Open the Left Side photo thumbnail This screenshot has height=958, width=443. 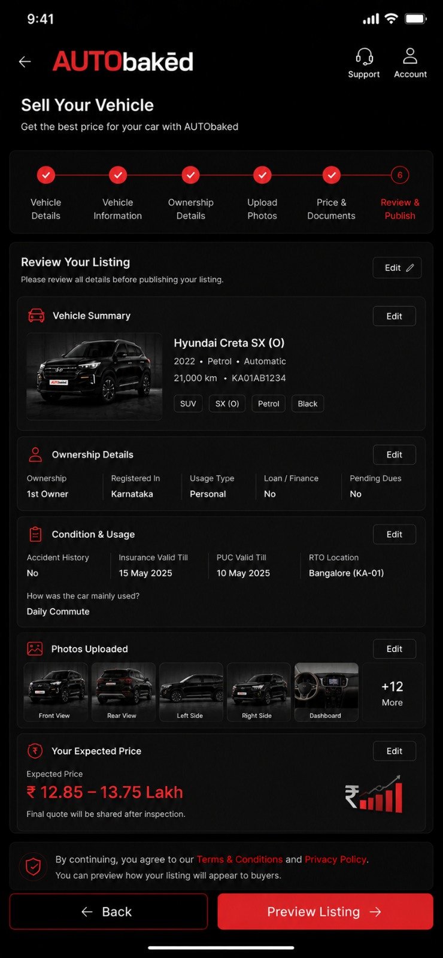191,692
